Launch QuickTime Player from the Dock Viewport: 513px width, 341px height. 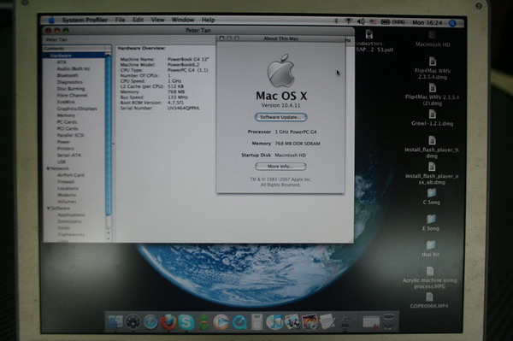coord(239,322)
